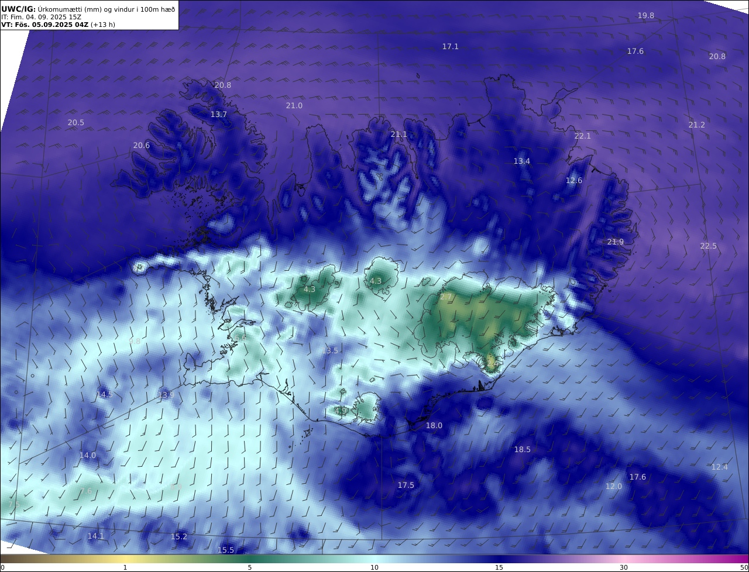Click the 18.0 value label
The image size is (749, 572).
[434, 426]
